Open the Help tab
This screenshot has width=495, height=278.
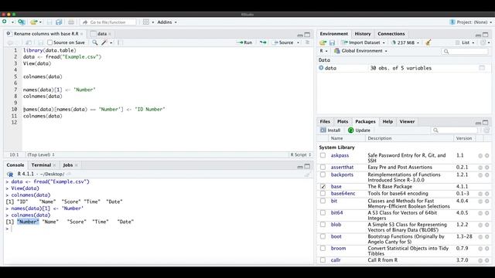click(x=387, y=121)
